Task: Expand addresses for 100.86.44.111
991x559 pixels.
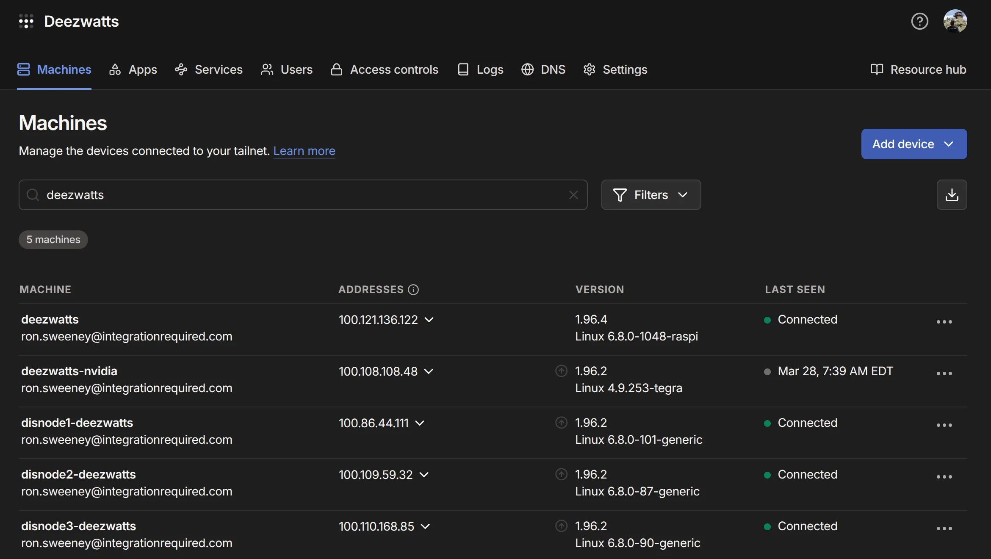Action: pos(420,423)
